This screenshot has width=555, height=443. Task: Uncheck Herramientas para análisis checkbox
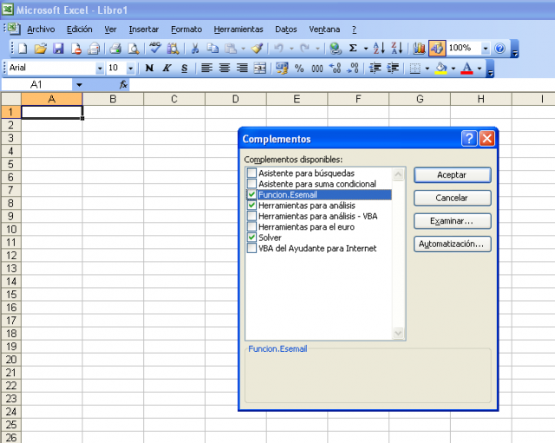pos(251,205)
